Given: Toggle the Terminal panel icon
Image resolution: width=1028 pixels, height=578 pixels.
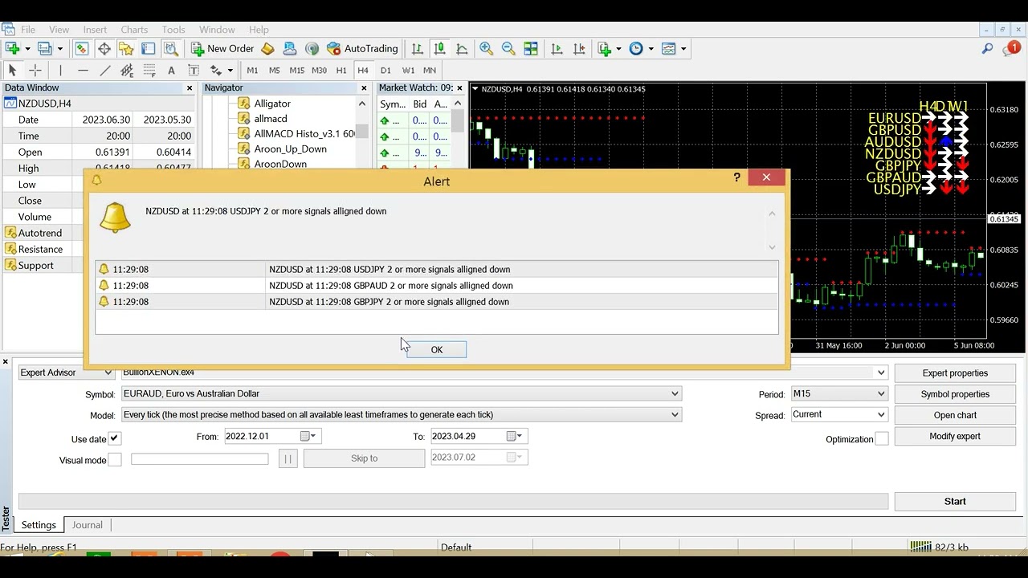Looking at the screenshot, I should click(149, 49).
